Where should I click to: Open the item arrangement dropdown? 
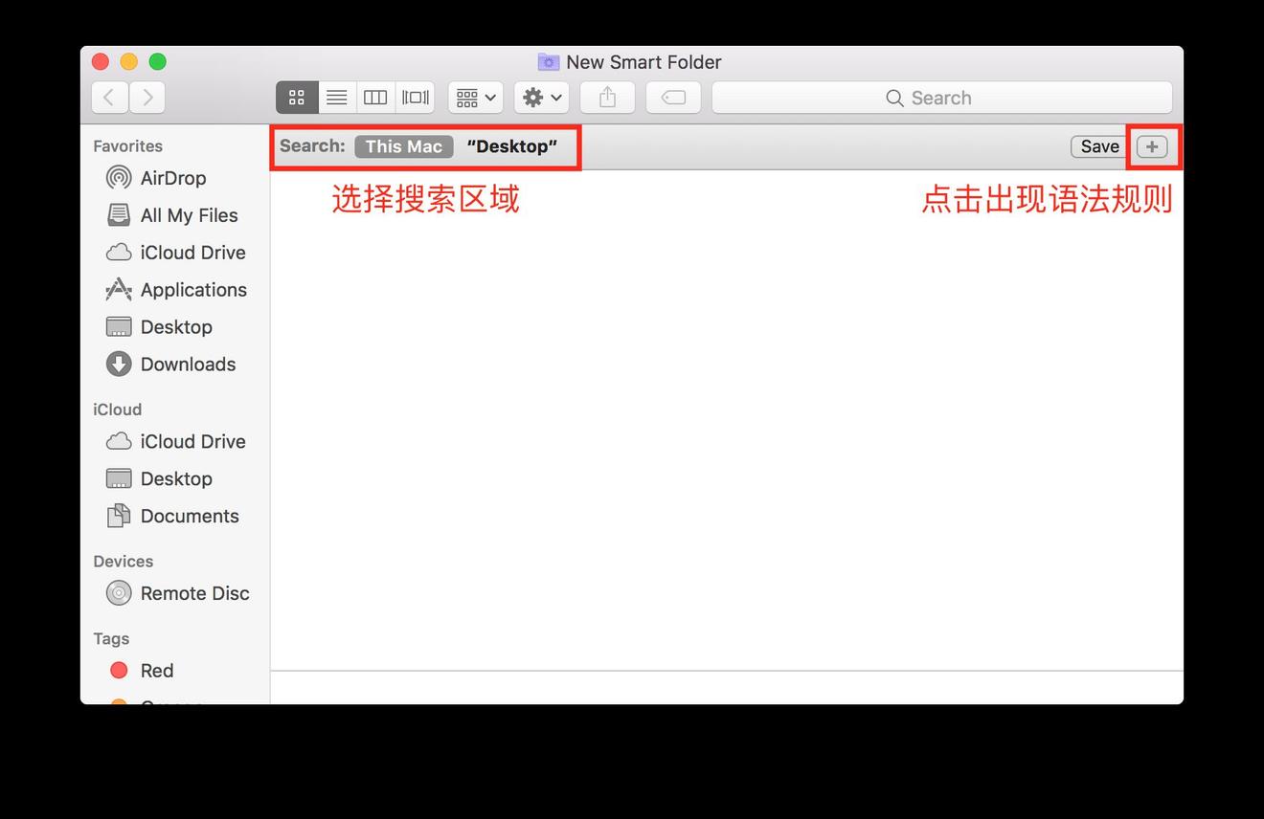[475, 97]
